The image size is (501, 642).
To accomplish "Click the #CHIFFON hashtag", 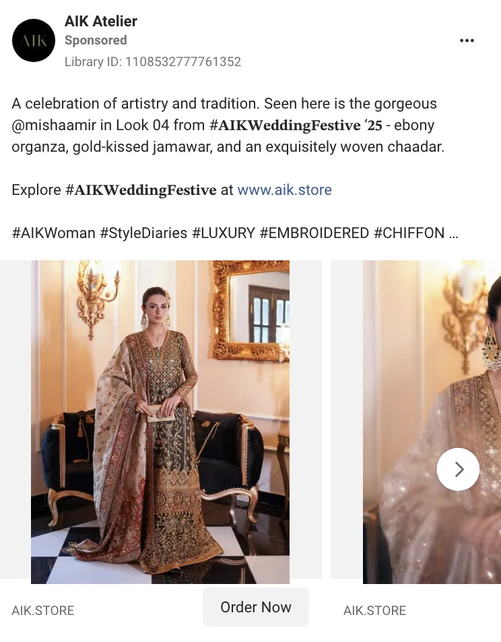I will pyautogui.click(x=409, y=233).
